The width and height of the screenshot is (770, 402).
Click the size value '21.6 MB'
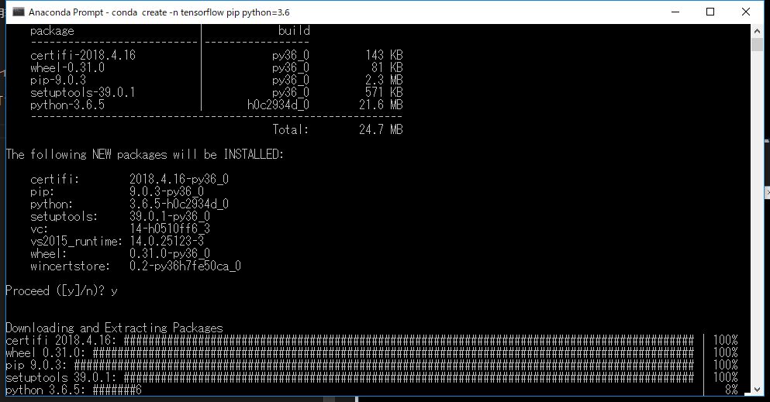point(381,105)
